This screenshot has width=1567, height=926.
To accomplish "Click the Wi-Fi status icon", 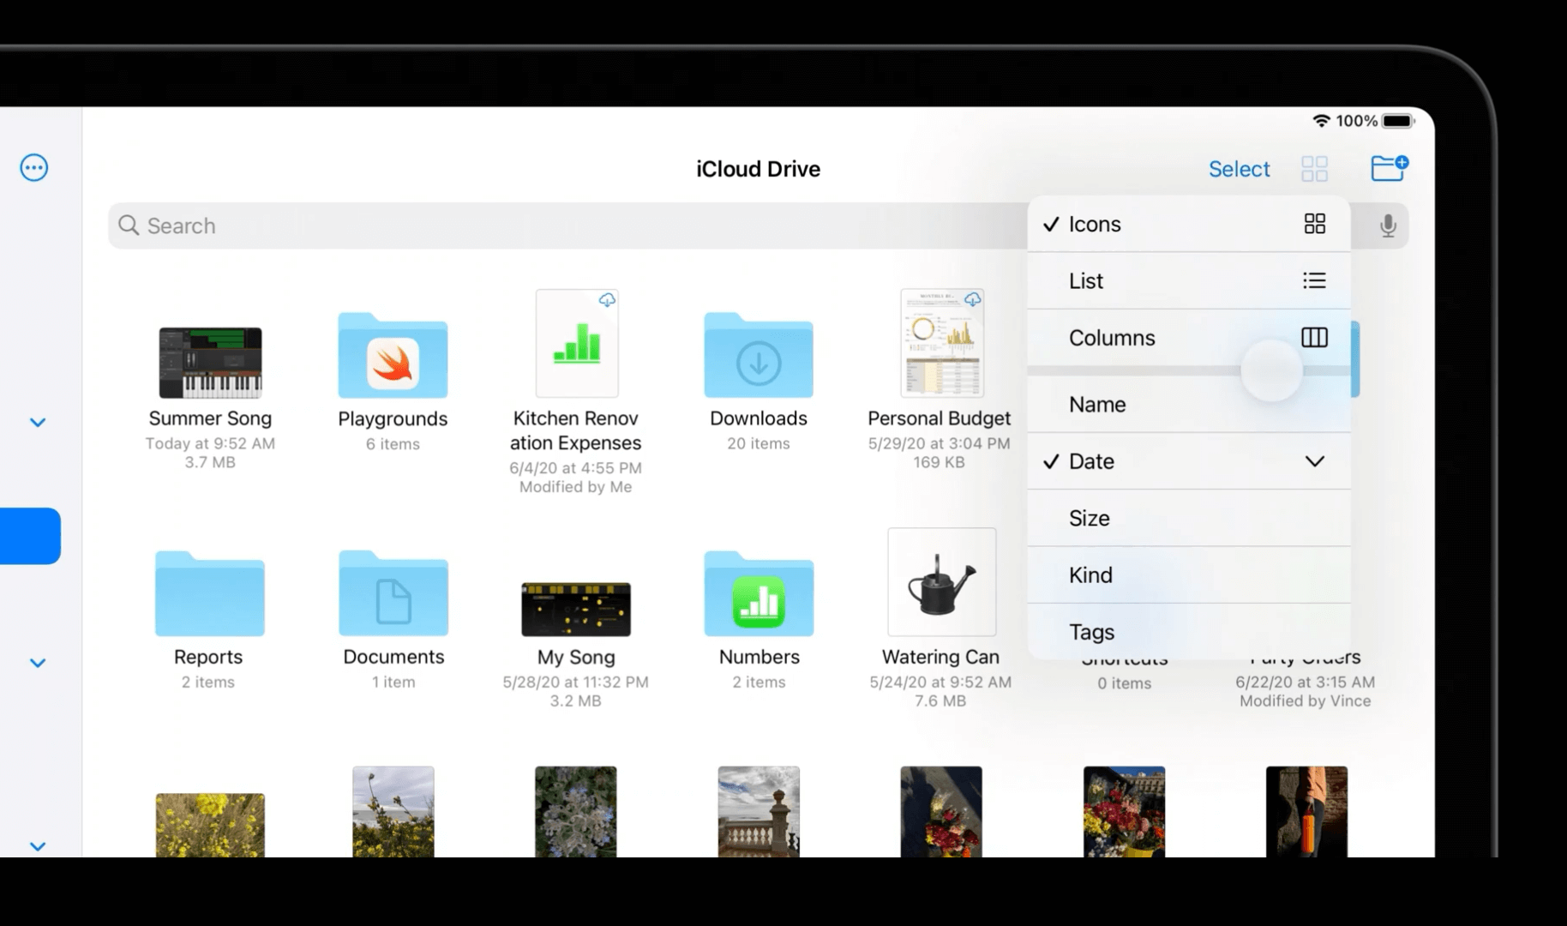I will point(1322,121).
